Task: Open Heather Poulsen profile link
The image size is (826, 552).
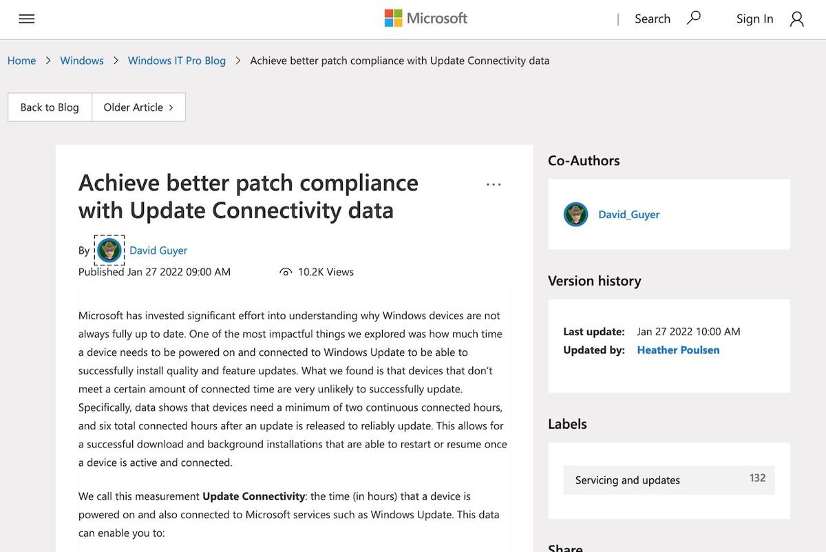Action: coord(678,350)
